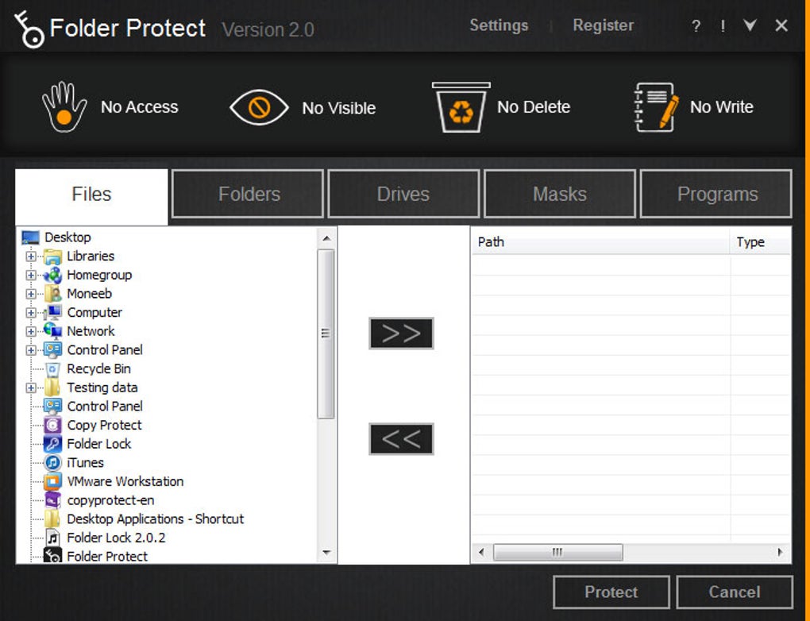
Task: Switch to the Masks tab
Action: (560, 195)
